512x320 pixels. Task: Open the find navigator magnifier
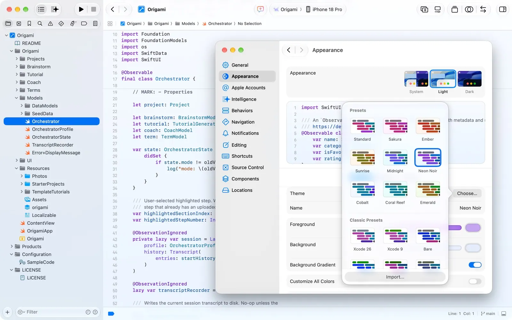(x=40, y=23)
